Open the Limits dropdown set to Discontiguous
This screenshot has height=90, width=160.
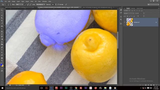point(40,4)
